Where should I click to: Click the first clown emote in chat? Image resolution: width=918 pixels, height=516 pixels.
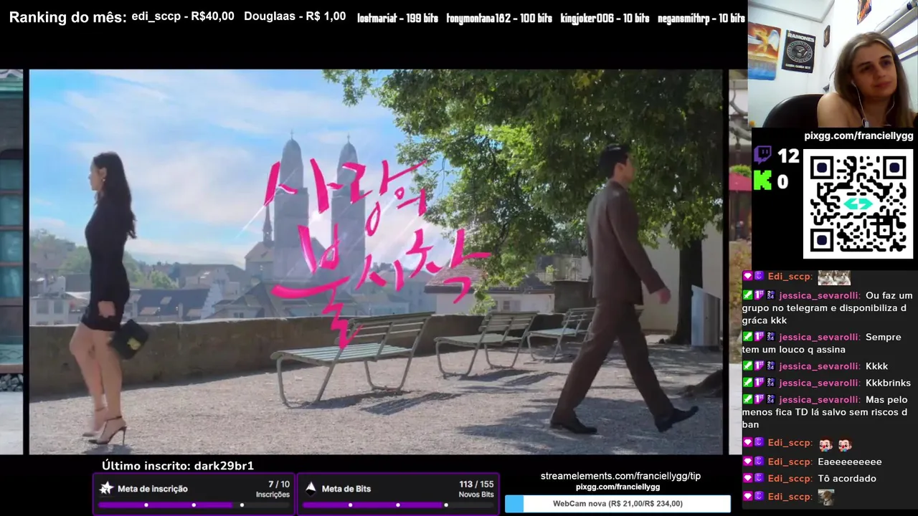[826, 444]
